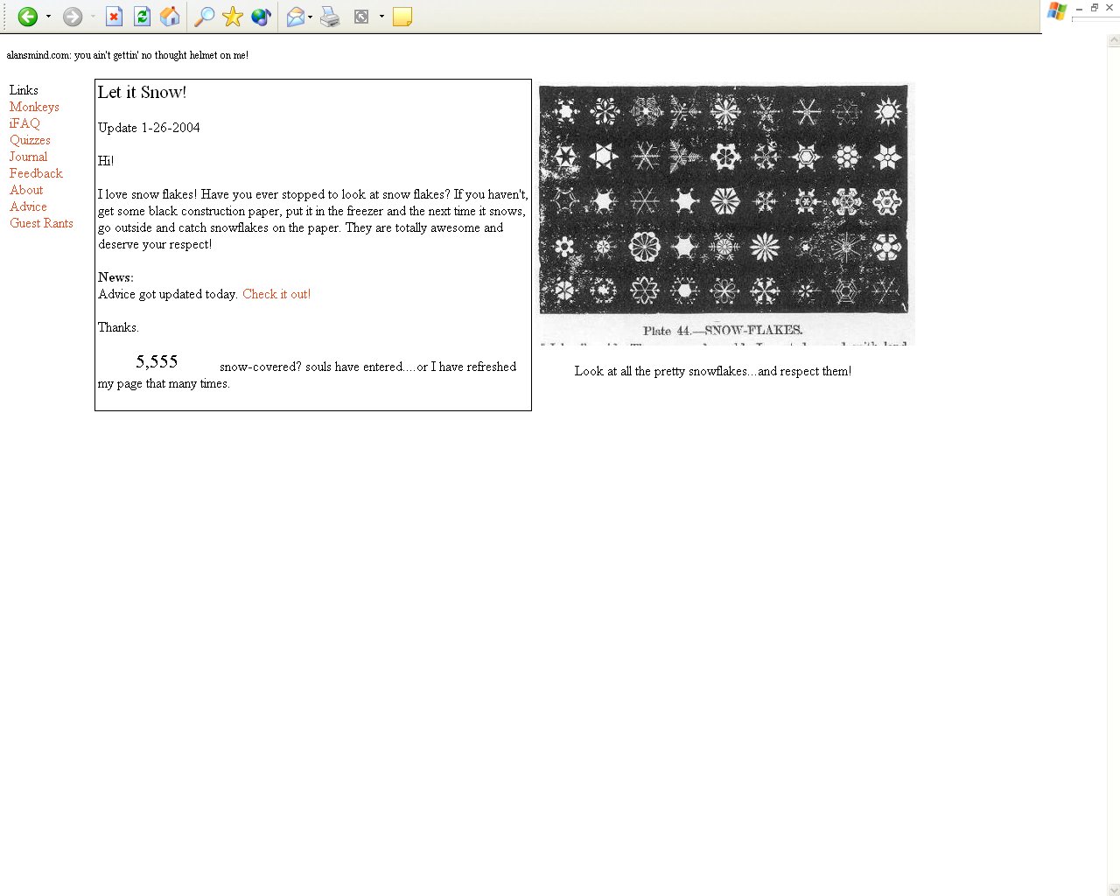Click the Mail envelope toolbar icon
This screenshot has width=1120, height=896.
[296, 17]
